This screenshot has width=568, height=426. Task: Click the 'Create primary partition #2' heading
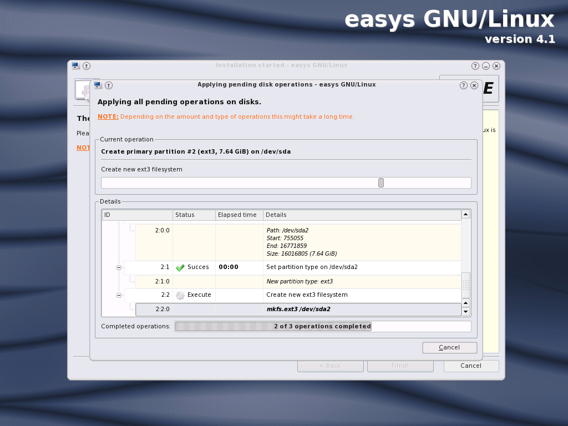196,152
